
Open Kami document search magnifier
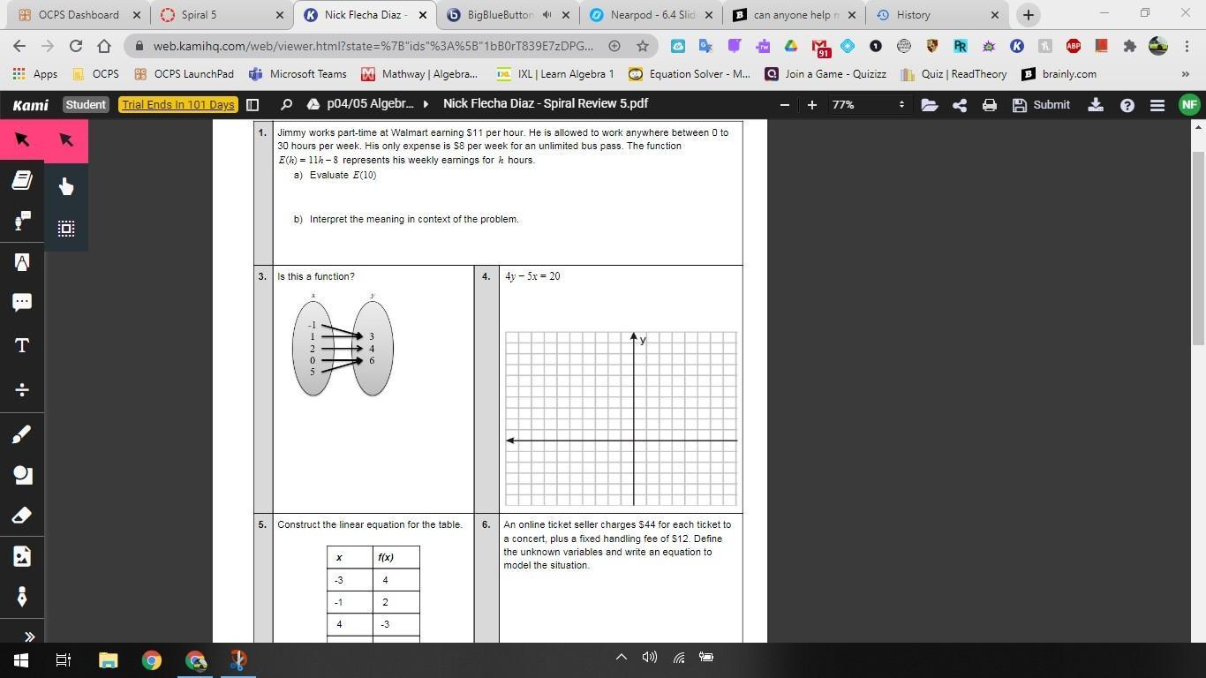coord(286,104)
